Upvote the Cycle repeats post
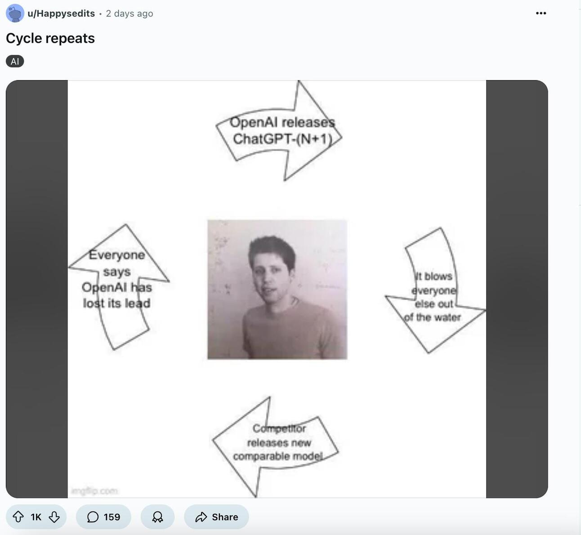This screenshot has width=581, height=535. tap(18, 517)
